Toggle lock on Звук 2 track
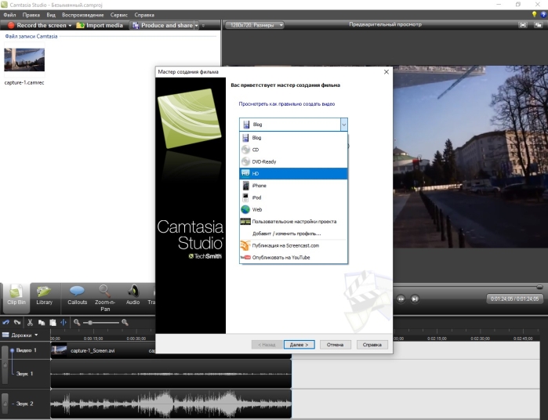 5,404
